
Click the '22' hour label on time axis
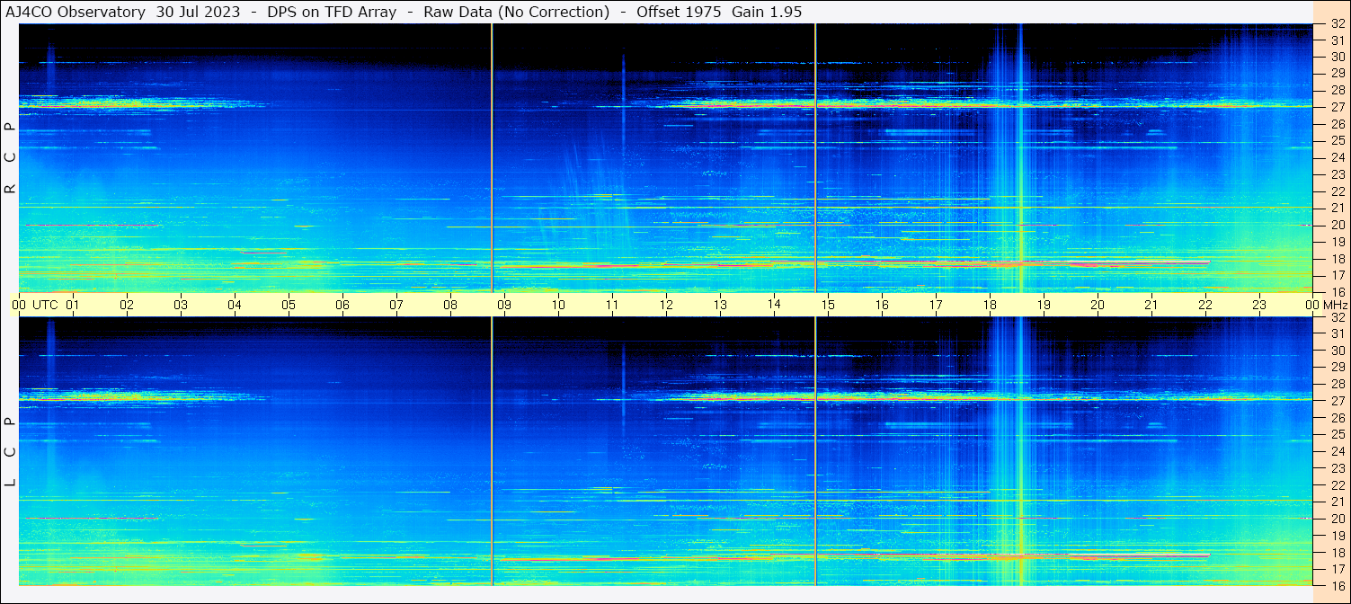click(1205, 305)
